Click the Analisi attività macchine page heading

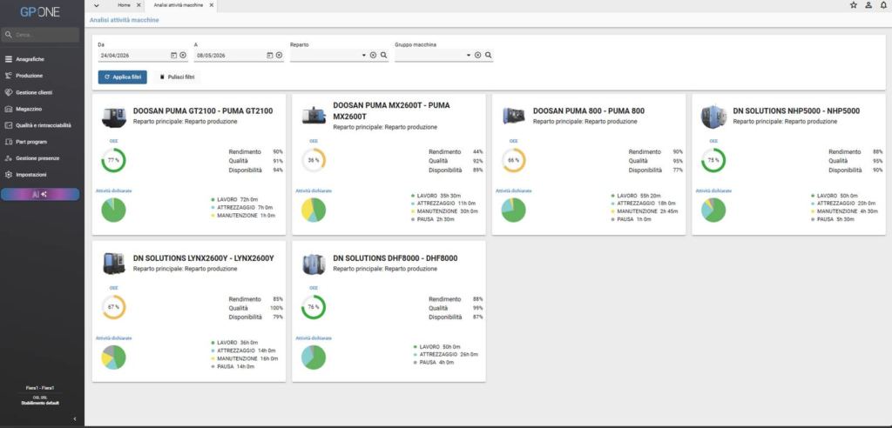point(124,20)
